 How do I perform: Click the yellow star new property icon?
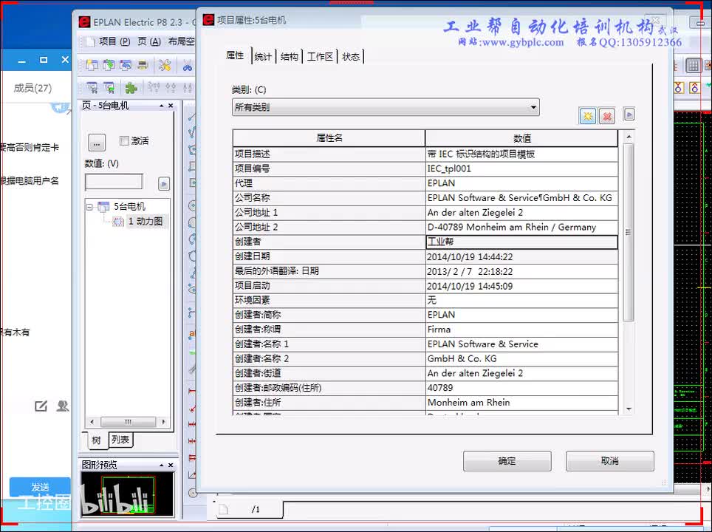(588, 116)
